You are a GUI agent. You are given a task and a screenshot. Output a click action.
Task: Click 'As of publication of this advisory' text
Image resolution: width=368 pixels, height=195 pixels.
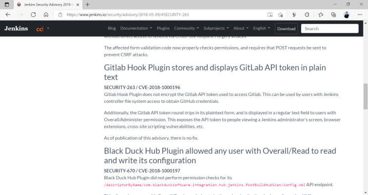[151, 138]
